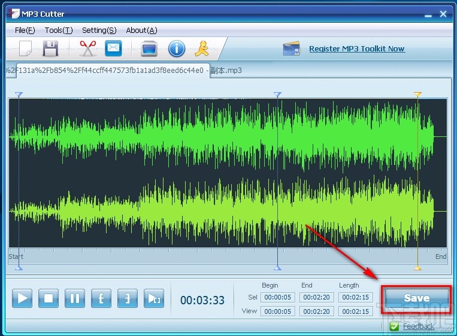Click the Sel Begin time field

point(278,297)
